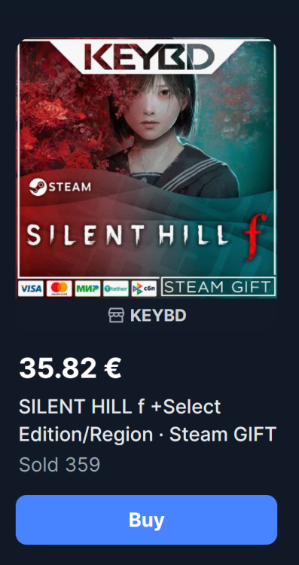Click the STEAM wordmark on cover

[x=69, y=188]
